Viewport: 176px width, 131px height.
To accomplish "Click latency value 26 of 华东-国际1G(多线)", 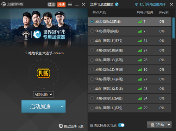I will coord(145,60).
